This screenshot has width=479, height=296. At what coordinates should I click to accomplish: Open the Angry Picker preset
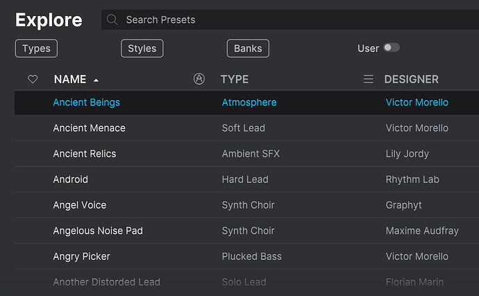[82, 256]
